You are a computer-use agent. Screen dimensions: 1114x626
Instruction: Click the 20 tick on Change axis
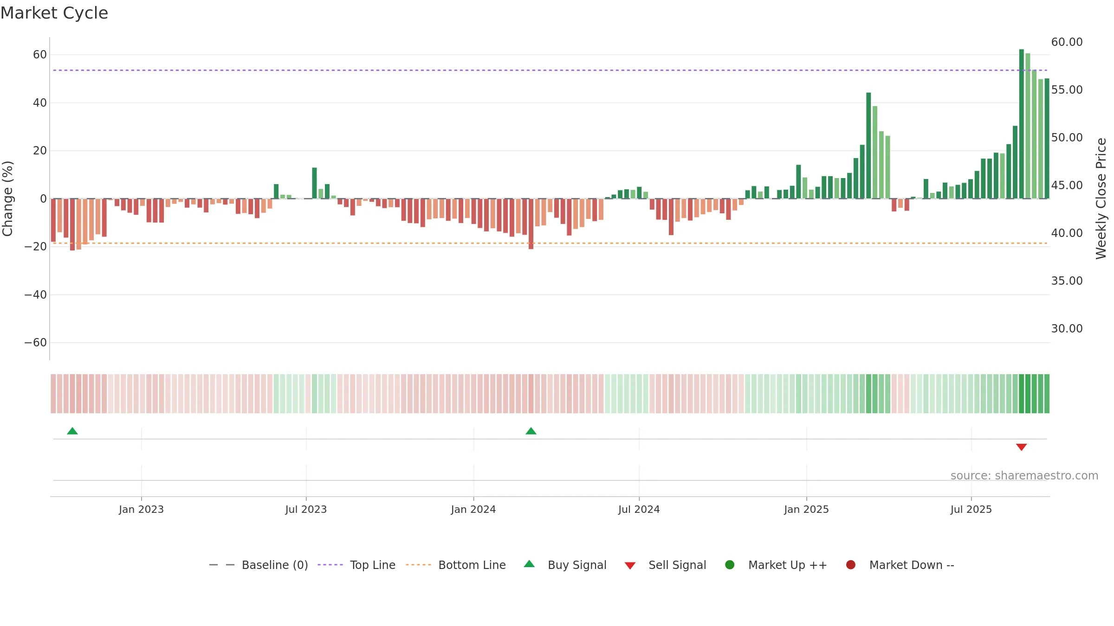click(40, 151)
